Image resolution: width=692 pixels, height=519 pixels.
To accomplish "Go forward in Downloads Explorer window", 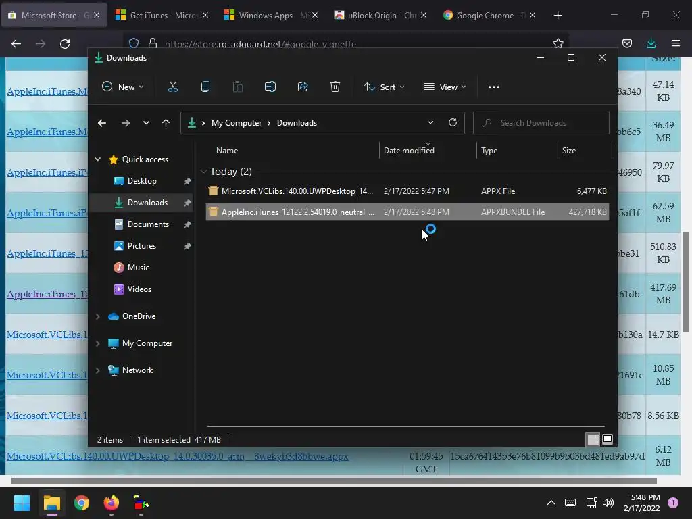I will coord(126,123).
